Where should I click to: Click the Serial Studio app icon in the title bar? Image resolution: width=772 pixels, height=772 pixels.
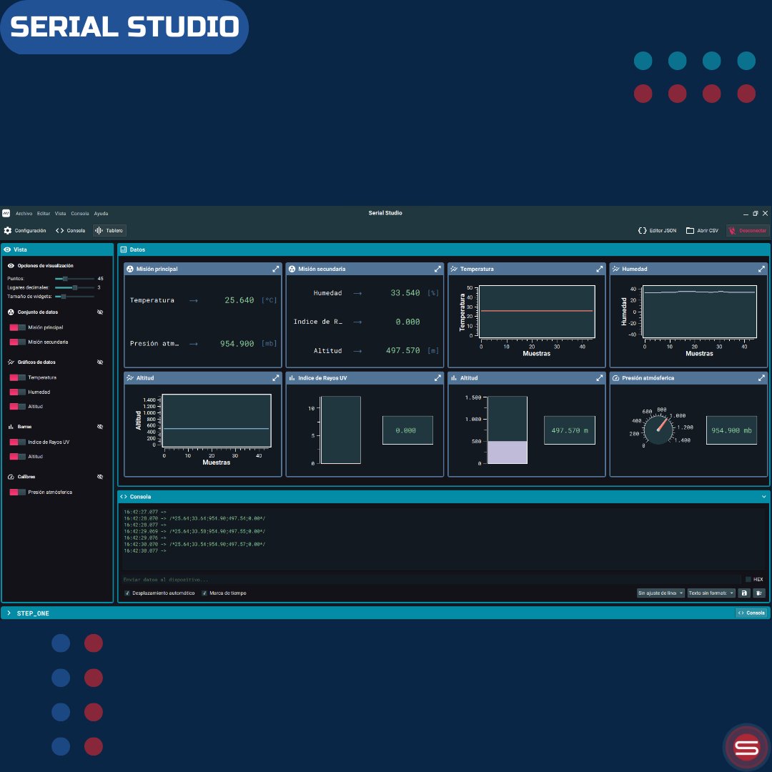[x=6, y=213]
